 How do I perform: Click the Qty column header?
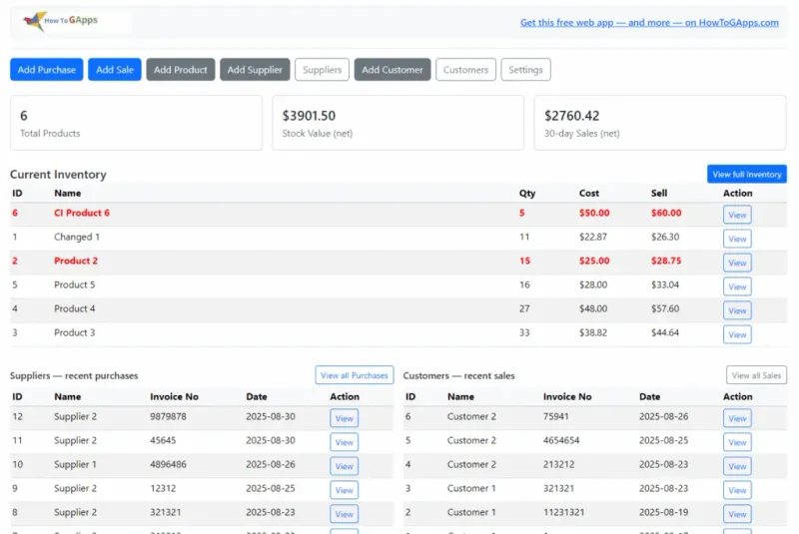pos(527,193)
